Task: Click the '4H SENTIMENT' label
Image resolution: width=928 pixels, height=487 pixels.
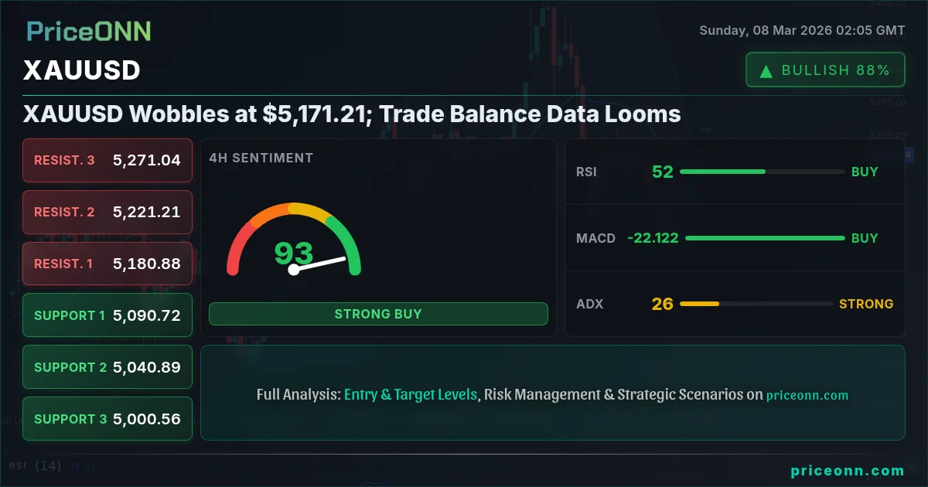Action: [x=261, y=158]
